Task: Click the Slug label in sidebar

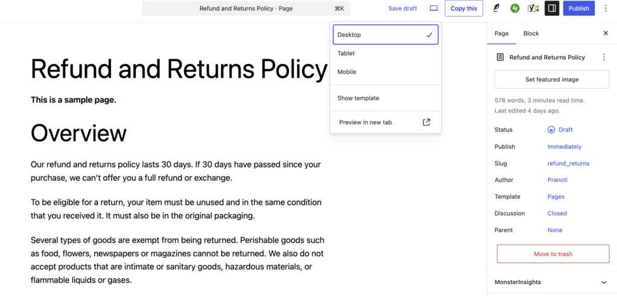Action: (x=501, y=163)
